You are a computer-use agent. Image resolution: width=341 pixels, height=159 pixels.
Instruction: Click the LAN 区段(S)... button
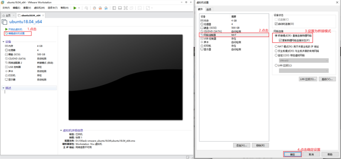pyautogui.click(x=308, y=79)
